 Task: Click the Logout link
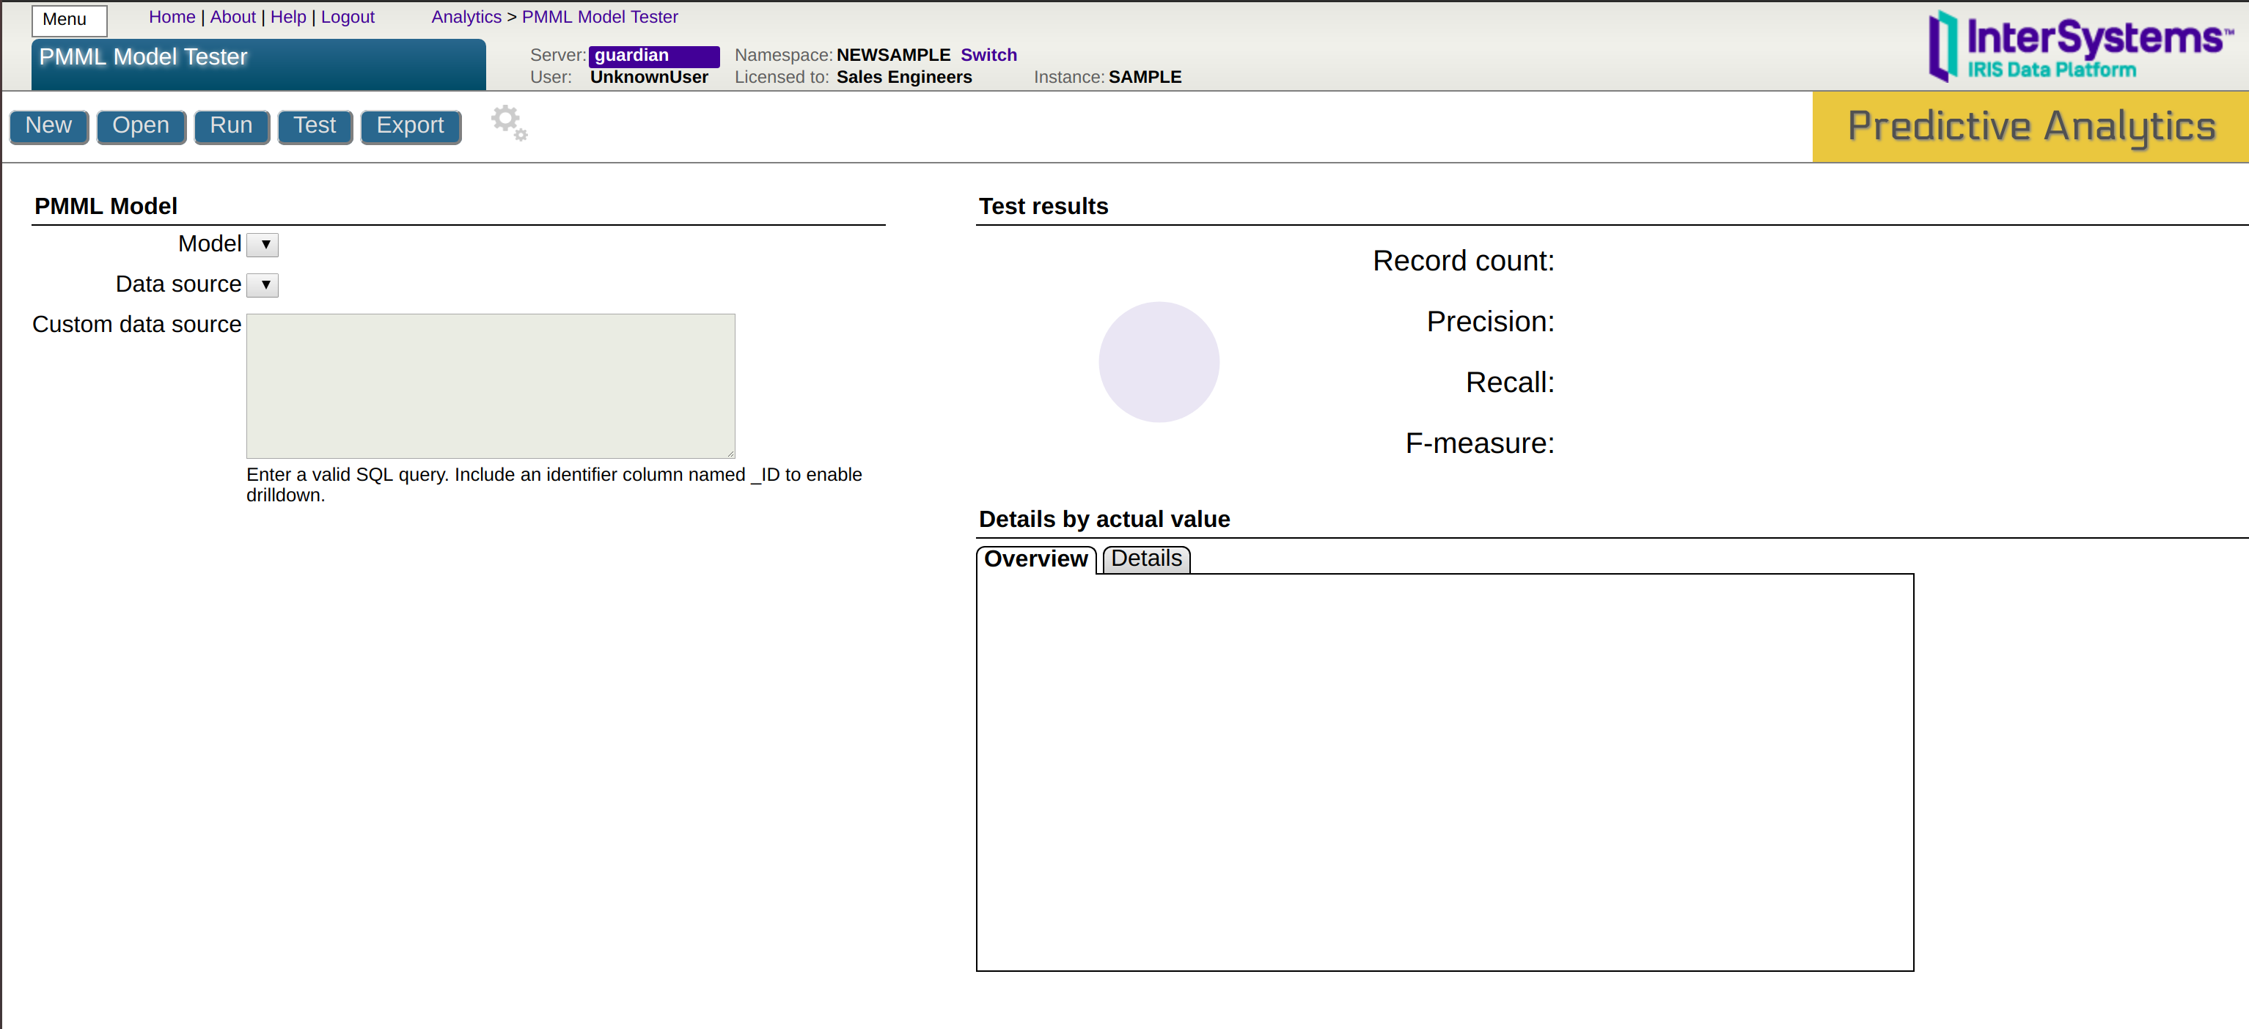(348, 17)
